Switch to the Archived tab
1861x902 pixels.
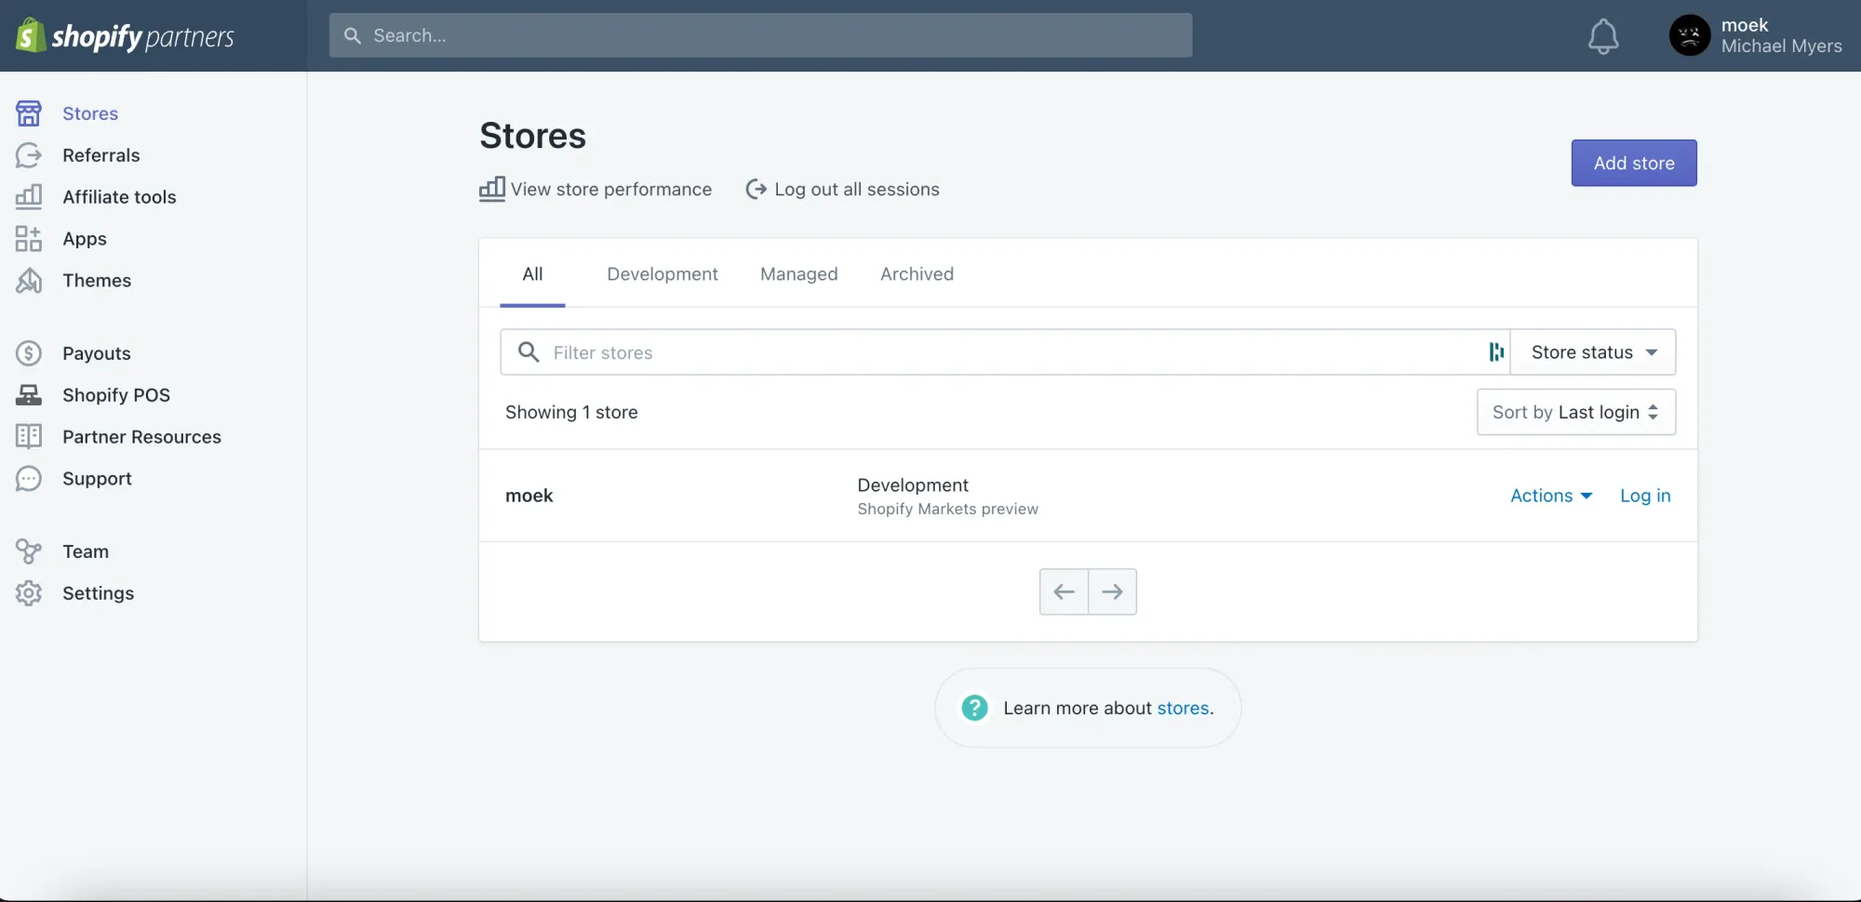(917, 273)
